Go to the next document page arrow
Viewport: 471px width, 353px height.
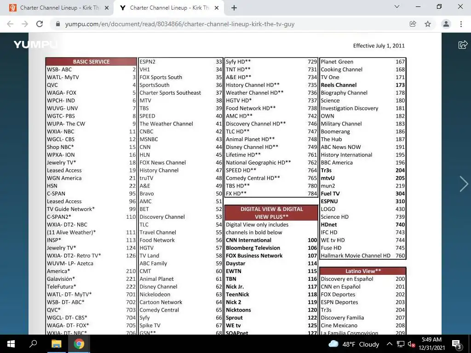tap(464, 184)
